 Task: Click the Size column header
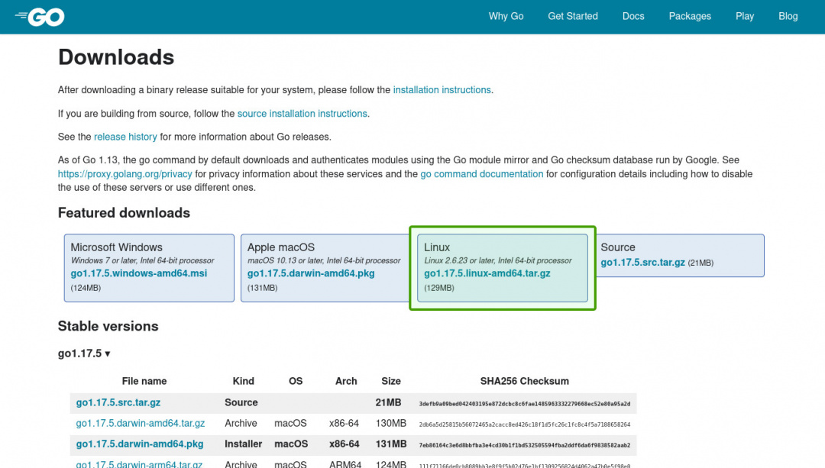pos(391,381)
